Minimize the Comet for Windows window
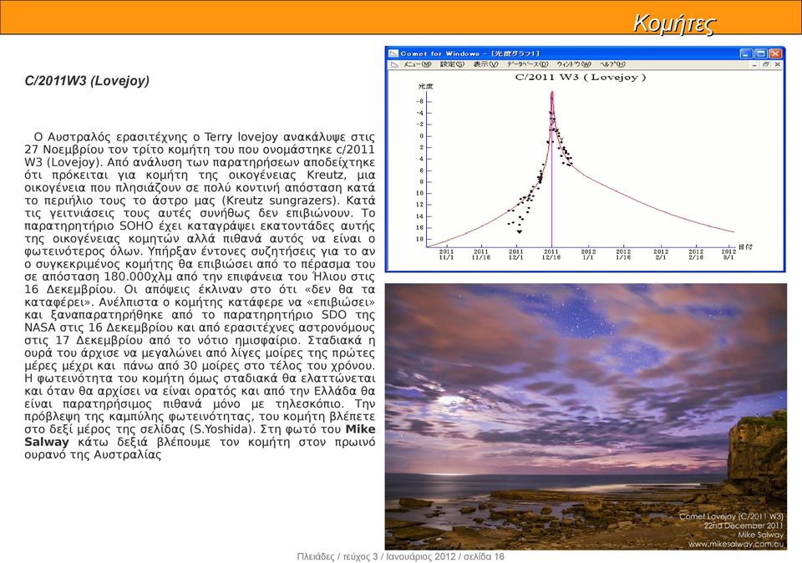 (746, 53)
